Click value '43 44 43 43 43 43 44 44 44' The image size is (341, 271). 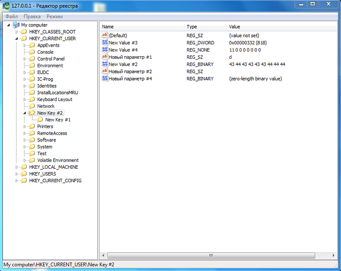[257, 64]
